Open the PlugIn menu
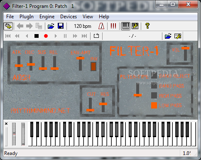201x160 pixels. pos(27,17)
